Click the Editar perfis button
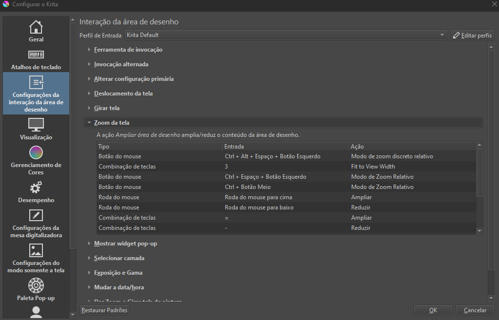The image size is (499, 320). coord(473,36)
